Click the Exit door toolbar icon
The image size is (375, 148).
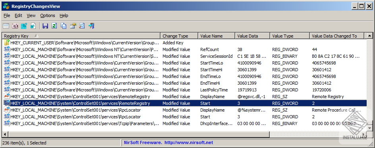coord(91,26)
